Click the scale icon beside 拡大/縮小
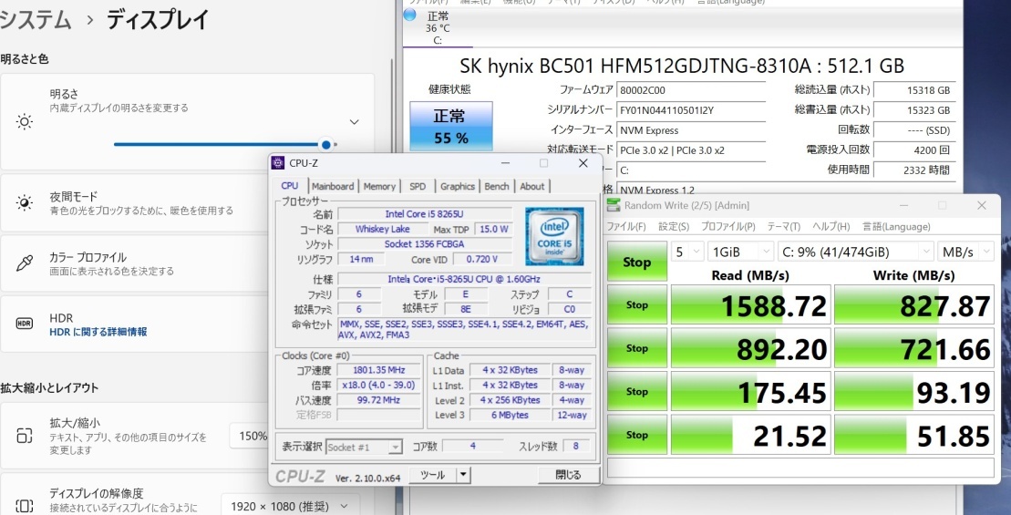This screenshot has width=1011, height=515. click(x=25, y=436)
